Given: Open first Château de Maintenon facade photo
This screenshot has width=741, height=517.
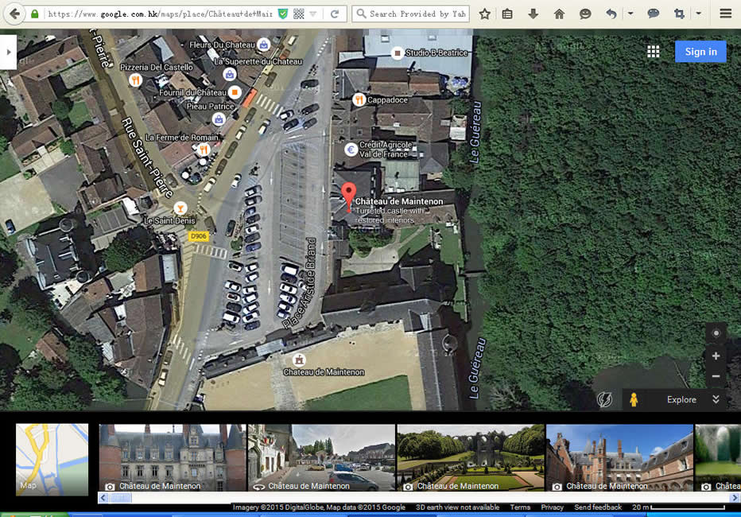Looking at the screenshot, I should tap(173, 457).
